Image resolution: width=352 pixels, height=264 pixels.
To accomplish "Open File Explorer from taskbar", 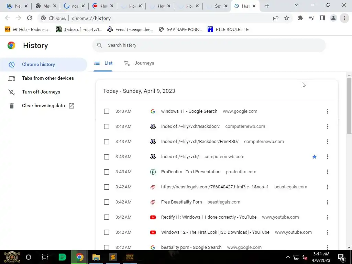I will click(96, 257).
